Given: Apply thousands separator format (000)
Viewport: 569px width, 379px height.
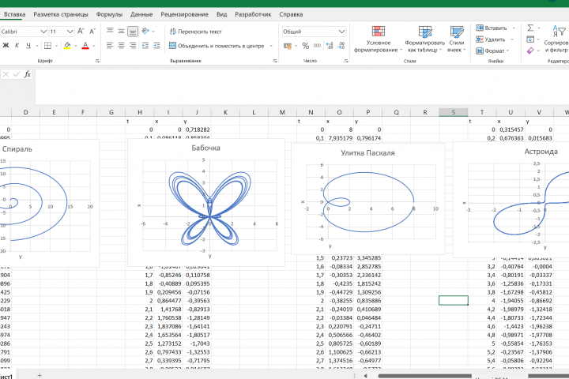Looking at the screenshot, I should pyautogui.click(x=317, y=46).
